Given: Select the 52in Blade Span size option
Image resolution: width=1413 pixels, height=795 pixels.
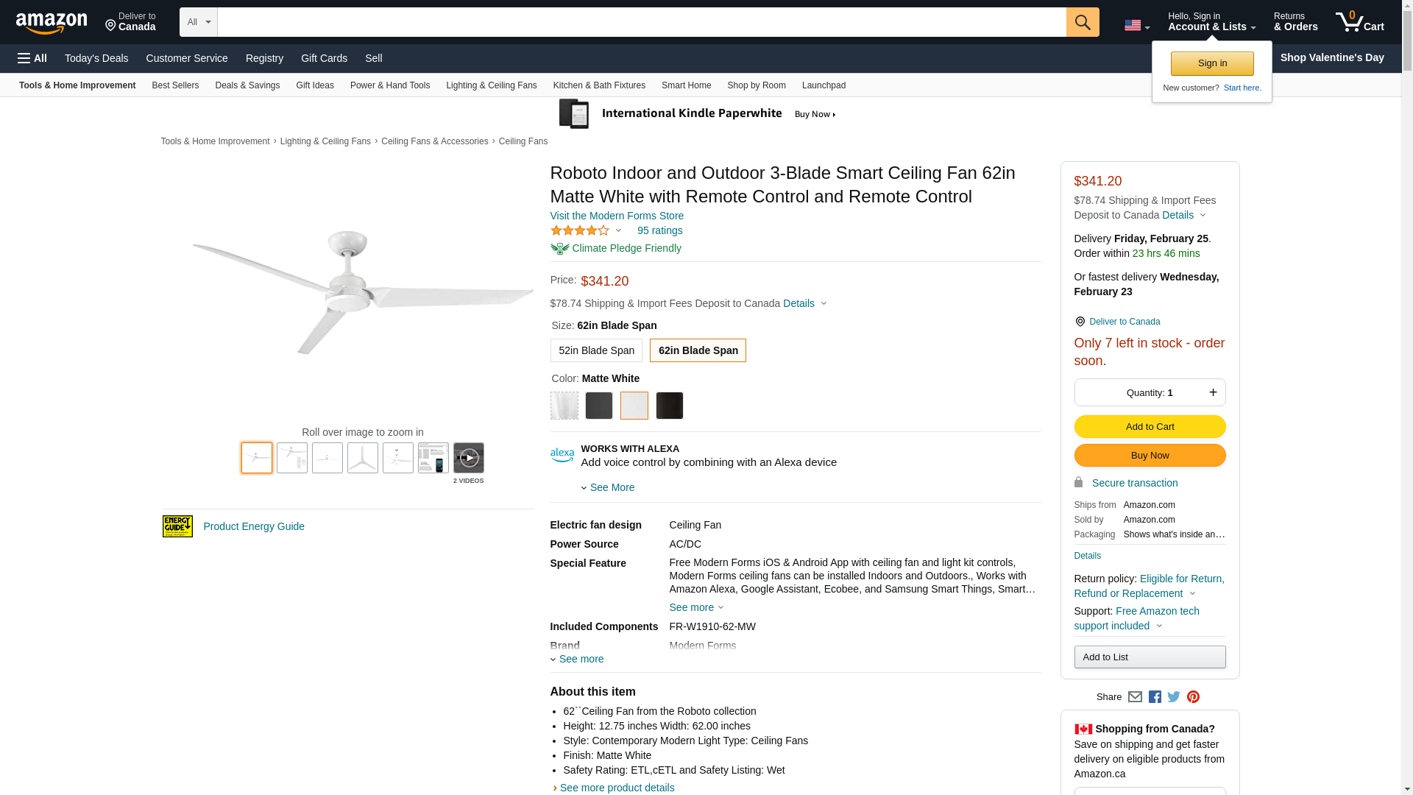Looking at the screenshot, I should point(596,350).
